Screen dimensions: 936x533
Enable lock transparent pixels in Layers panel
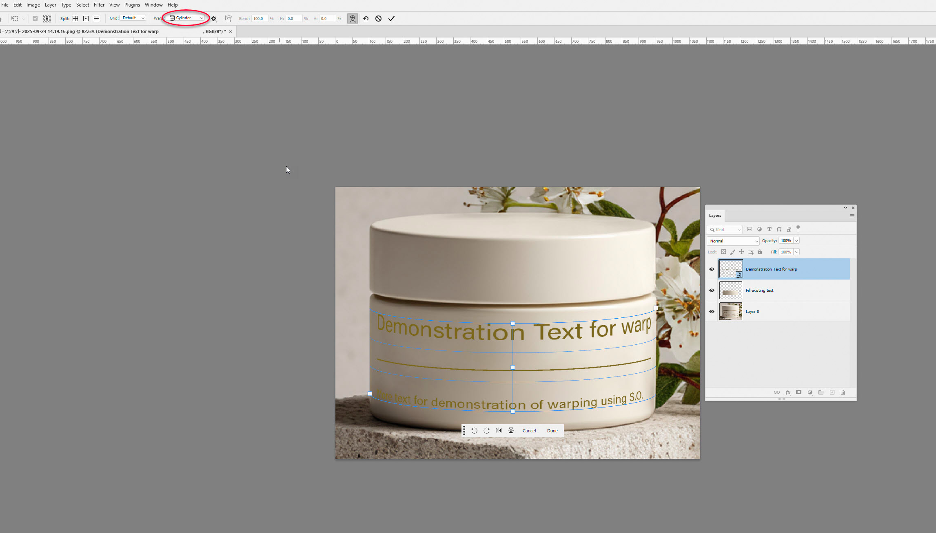(x=724, y=252)
